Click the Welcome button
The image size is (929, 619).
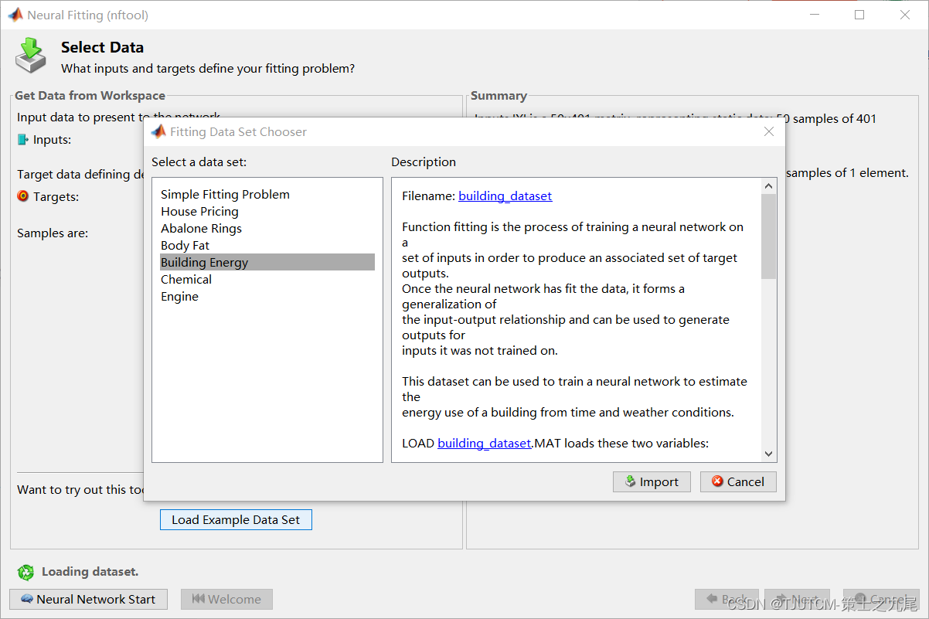226,599
